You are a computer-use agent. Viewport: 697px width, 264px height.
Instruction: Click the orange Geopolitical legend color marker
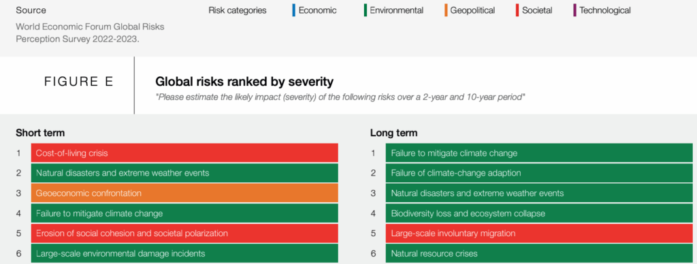pyautogui.click(x=445, y=10)
